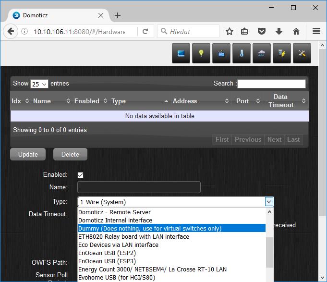Viewport: 327px width, 282px height.
Task: Open the Dashboard icon in Domoticz toolbar
Action: (181, 53)
